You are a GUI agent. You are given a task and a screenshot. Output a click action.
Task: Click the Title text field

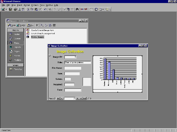(77, 62)
